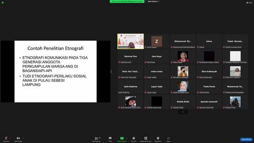The height and width of the screenshot is (143, 254).
Task: Select the tiara fasya participant tile
Action: (x=157, y=56)
